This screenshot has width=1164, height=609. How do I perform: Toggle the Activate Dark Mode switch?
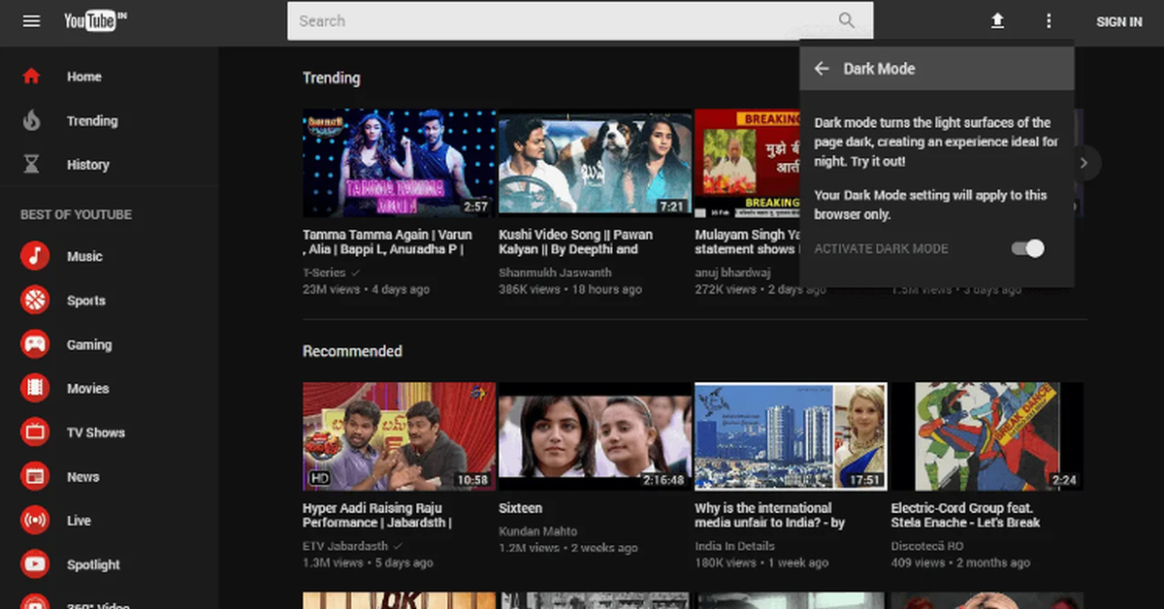(x=1027, y=249)
